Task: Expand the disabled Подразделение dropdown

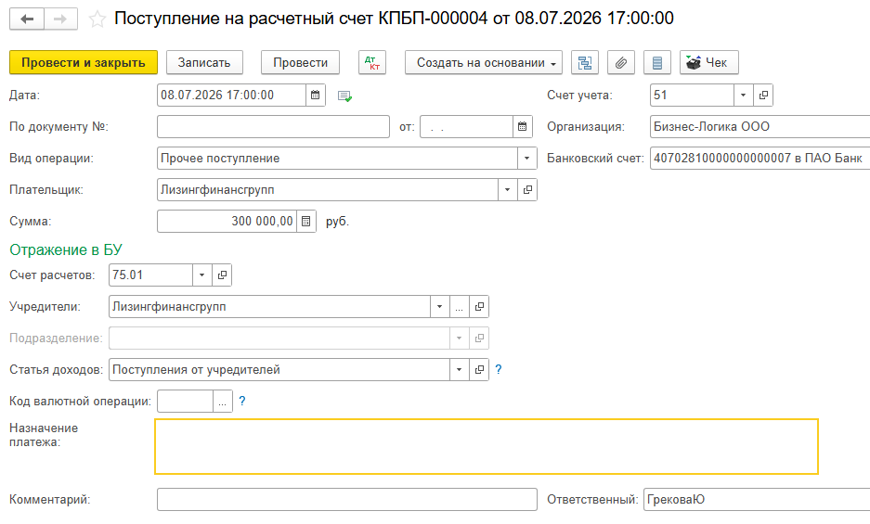Action: tap(459, 339)
